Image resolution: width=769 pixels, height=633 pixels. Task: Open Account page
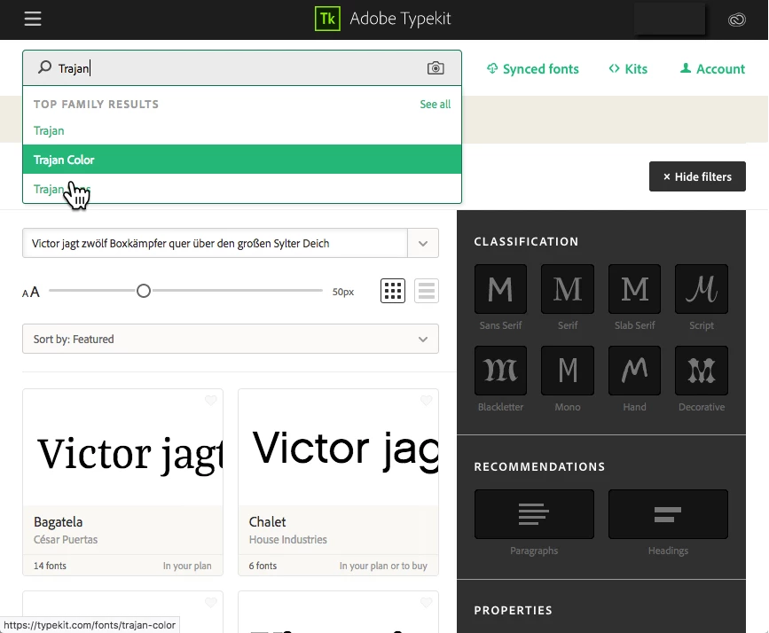(712, 68)
